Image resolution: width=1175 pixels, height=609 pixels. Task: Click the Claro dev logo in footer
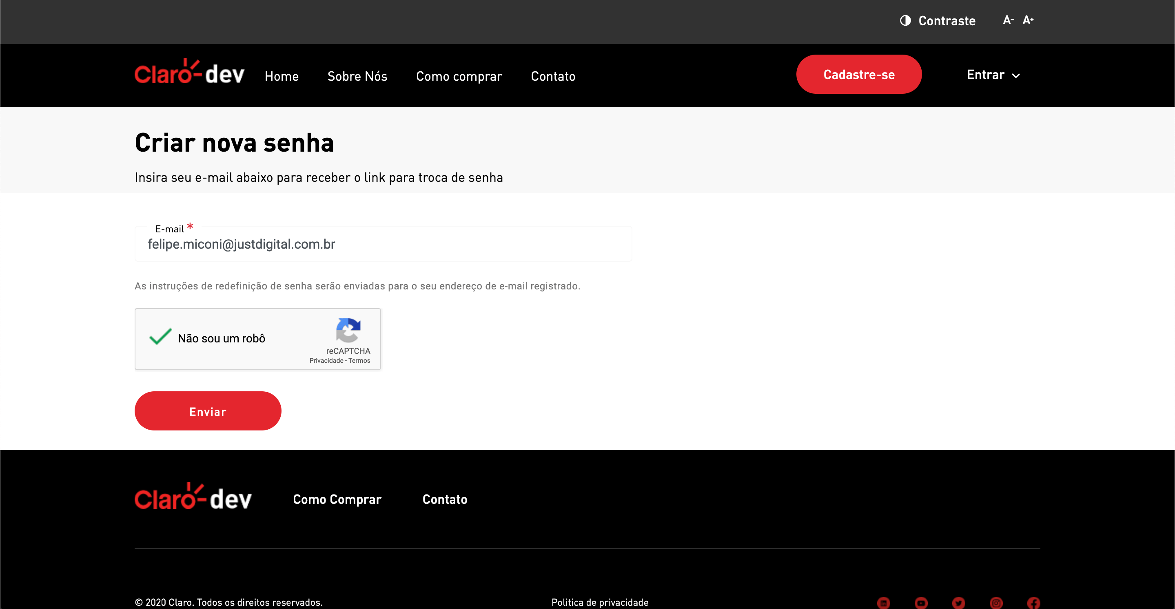pos(193,497)
